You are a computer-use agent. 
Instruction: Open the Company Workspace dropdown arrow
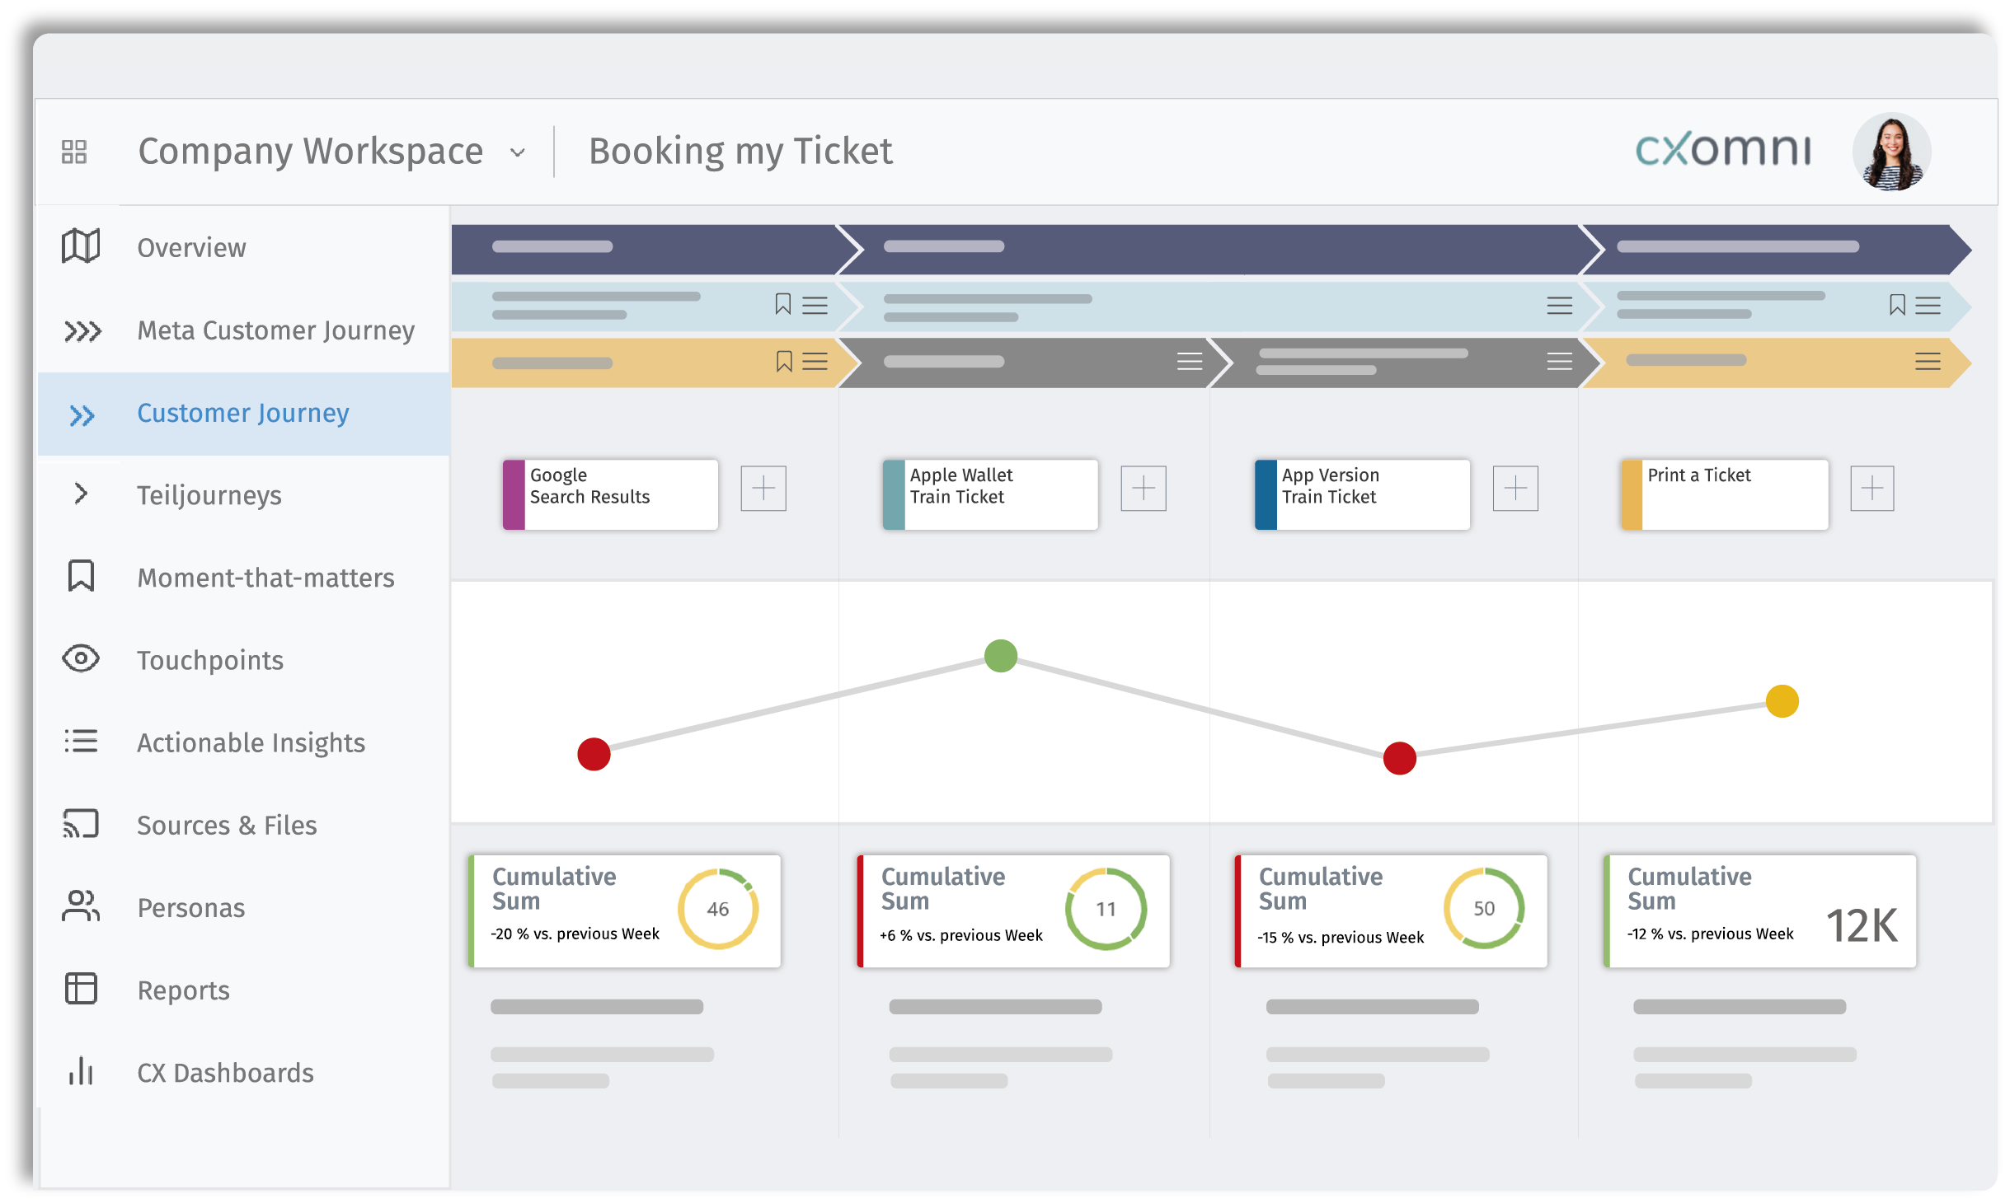(518, 152)
